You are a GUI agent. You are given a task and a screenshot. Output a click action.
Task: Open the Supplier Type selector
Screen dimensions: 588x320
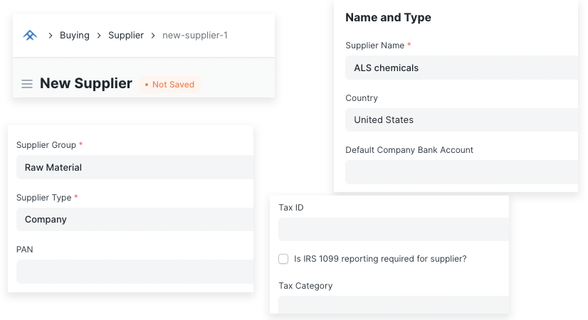[x=135, y=220]
